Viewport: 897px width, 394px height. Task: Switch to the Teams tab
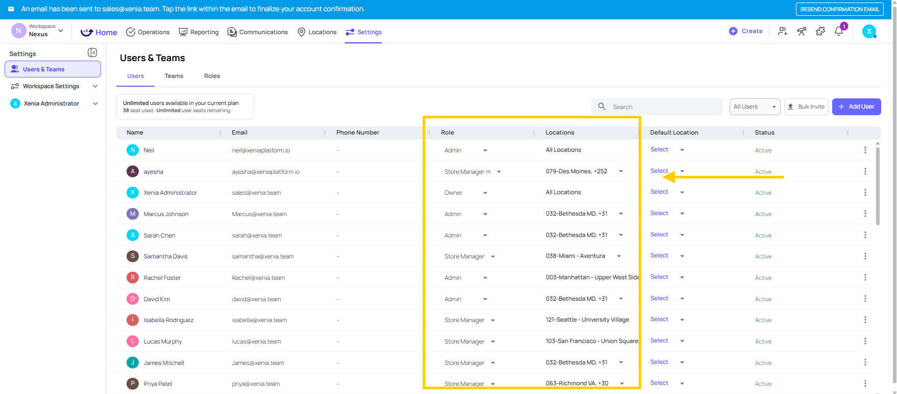pos(173,76)
